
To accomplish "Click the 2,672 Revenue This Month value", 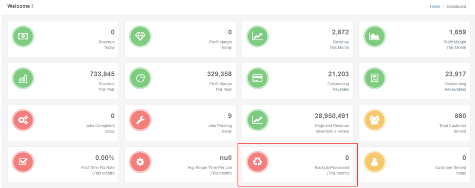I will point(340,32).
